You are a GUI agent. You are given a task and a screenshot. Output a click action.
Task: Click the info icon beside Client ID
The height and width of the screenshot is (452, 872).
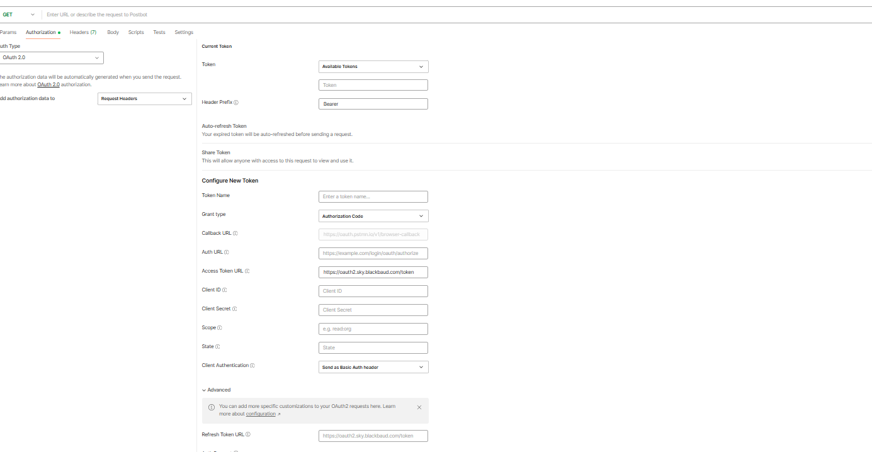coord(224,290)
